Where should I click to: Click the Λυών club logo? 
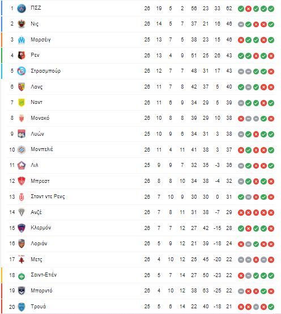pos(22,134)
